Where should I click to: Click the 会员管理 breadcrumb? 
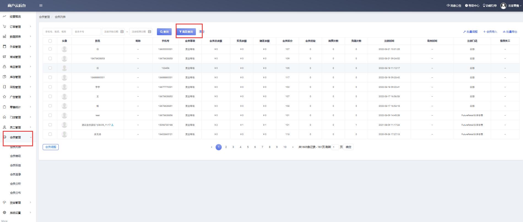(44, 17)
